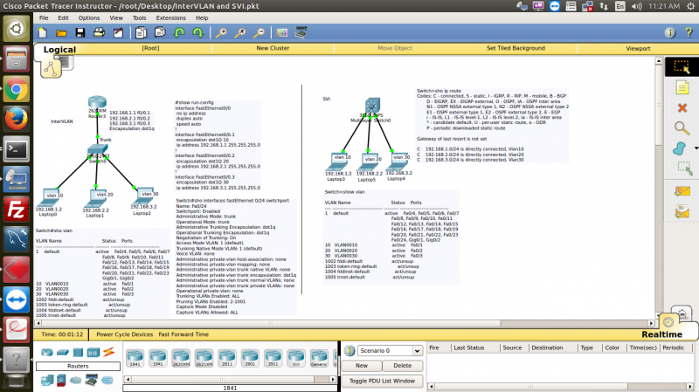Select the Switches device category icon
The height and width of the screenshot is (392, 699).
click(x=62, y=353)
